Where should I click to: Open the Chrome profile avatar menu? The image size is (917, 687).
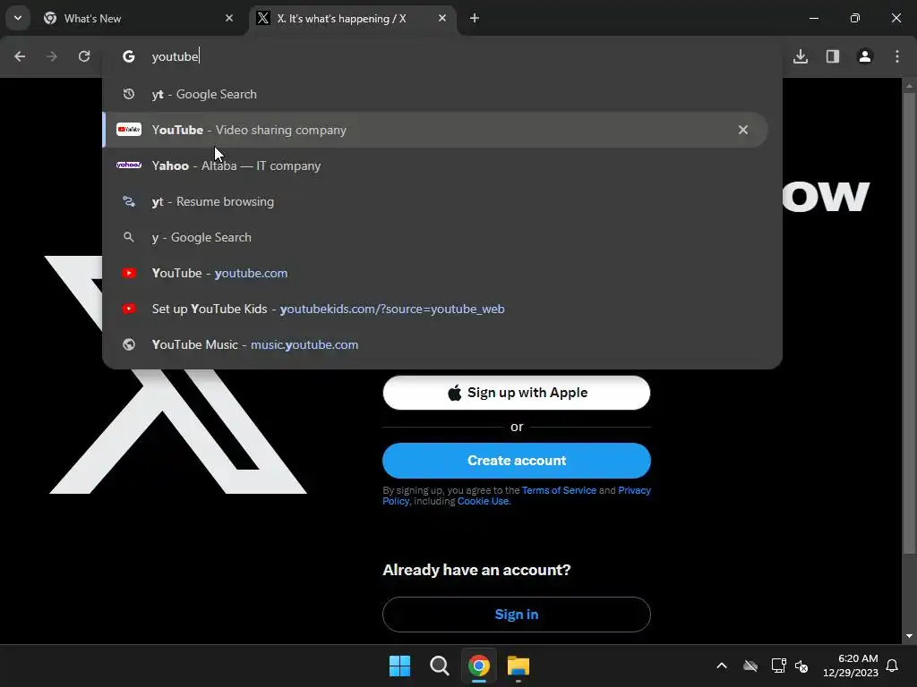coord(865,56)
